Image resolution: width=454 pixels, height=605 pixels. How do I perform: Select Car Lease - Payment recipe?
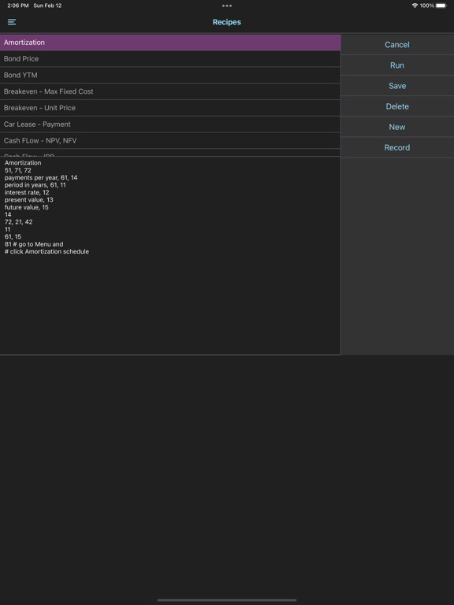pyautogui.click(x=170, y=124)
